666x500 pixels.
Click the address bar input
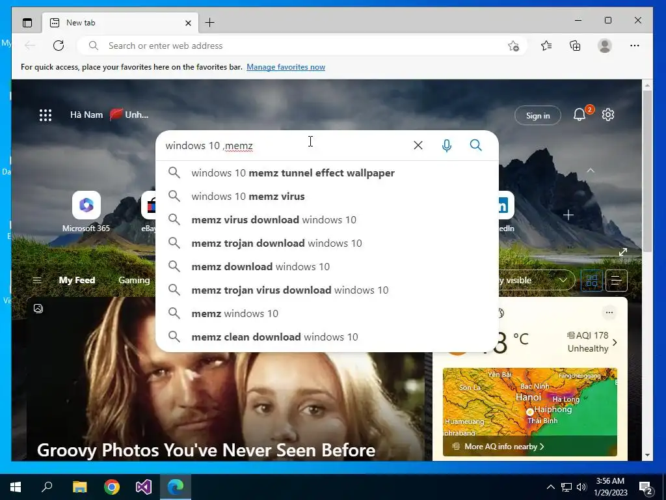pyautogui.click(x=302, y=46)
